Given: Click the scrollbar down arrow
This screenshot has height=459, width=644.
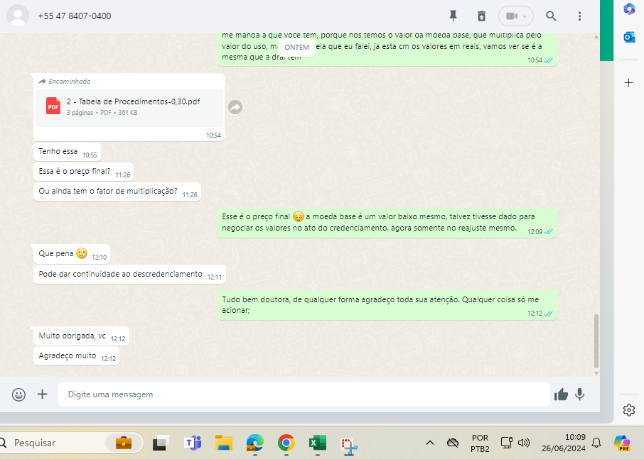Looking at the screenshot, I should (x=596, y=373).
